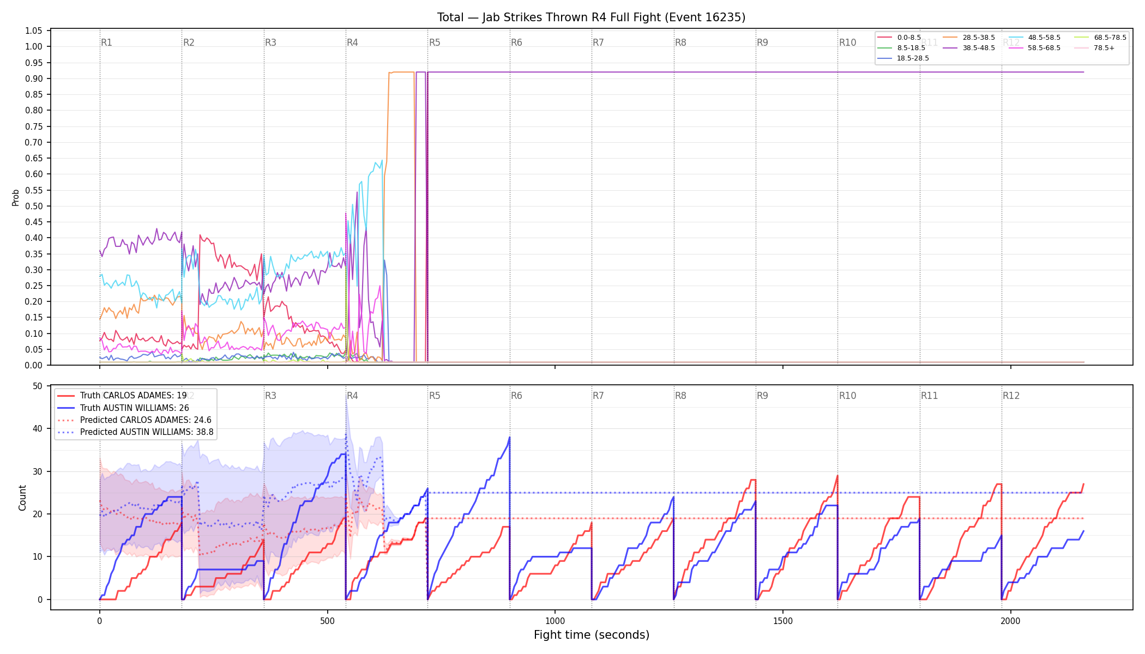Click the R1 round label in the probability chart
Viewport: 1145px width, 654px height.
pyautogui.click(x=106, y=43)
